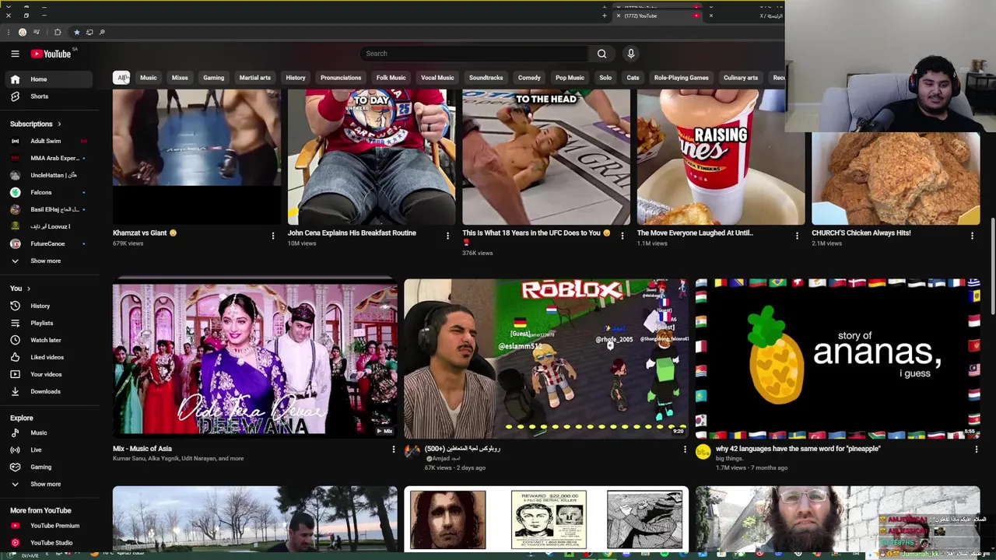Open 'why 42 languages' pineapple video title

point(798,449)
